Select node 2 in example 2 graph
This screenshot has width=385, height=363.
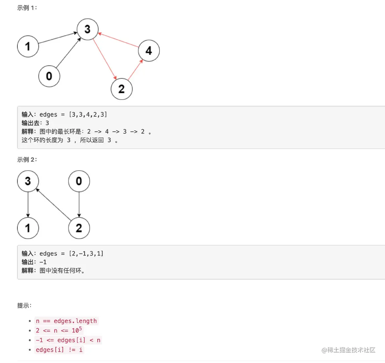click(x=79, y=228)
